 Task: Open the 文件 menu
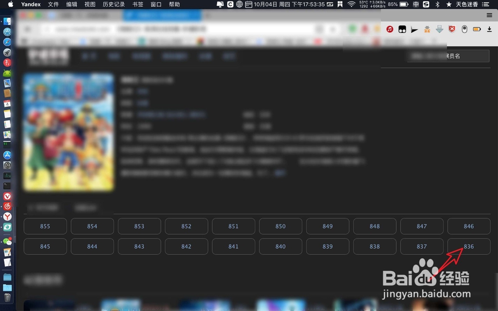53,4
